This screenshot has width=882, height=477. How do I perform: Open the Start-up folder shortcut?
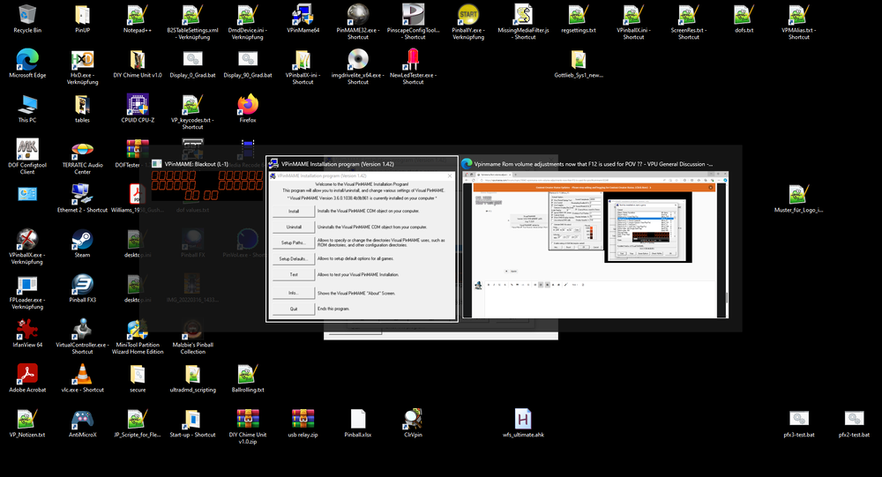[x=192, y=420]
